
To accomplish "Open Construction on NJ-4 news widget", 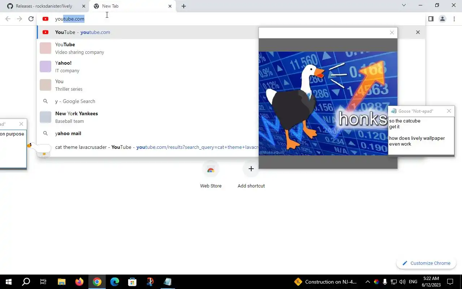I will point(326,282).
